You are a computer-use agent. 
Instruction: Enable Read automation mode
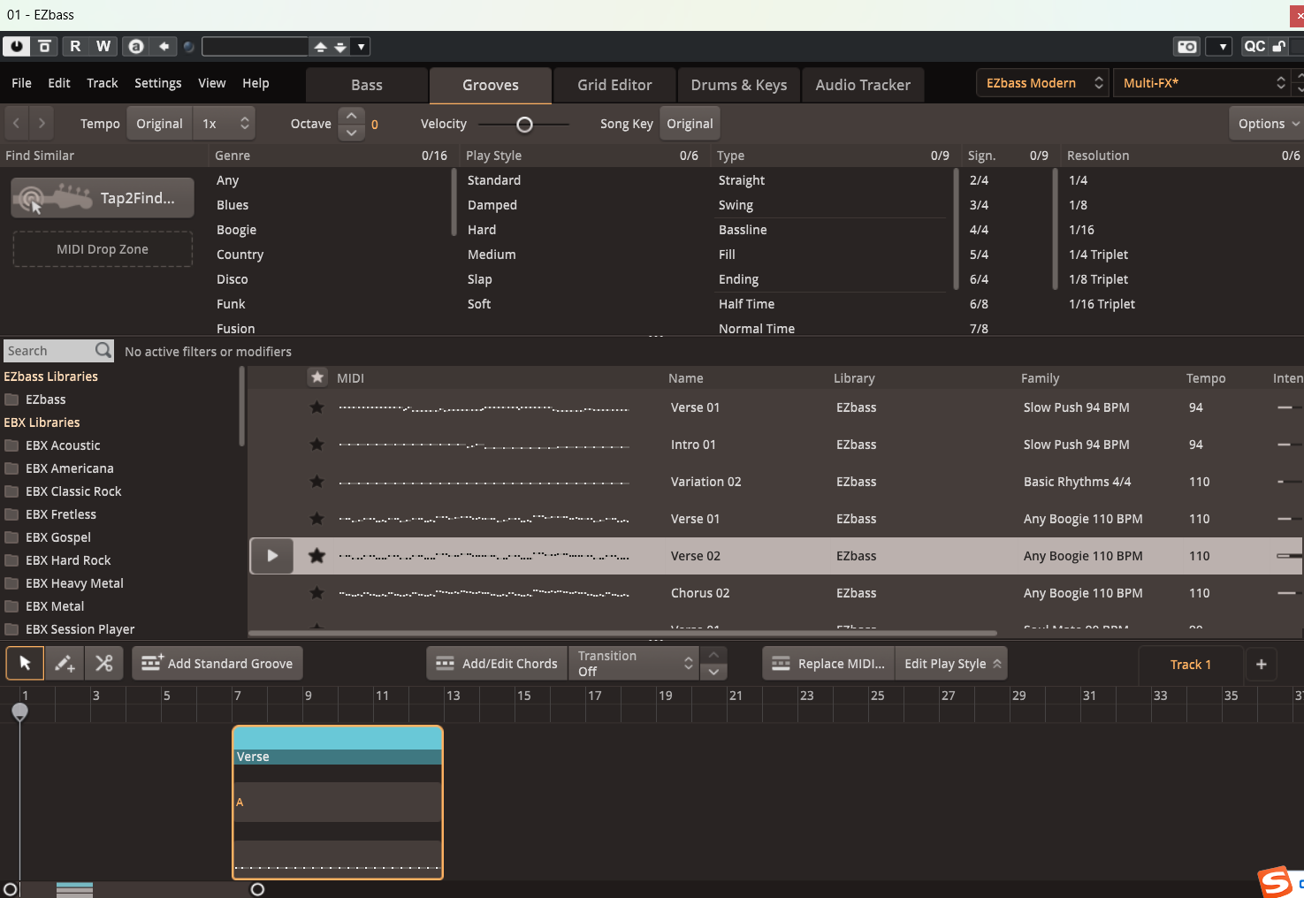click(75, 46)
